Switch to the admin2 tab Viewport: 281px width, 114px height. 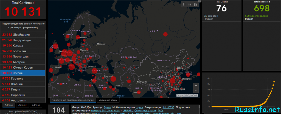click(x=36, y=105)
